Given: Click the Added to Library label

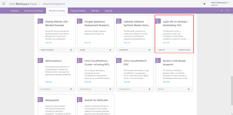Looking at the screenshot, I should click(x=184, y=50).
